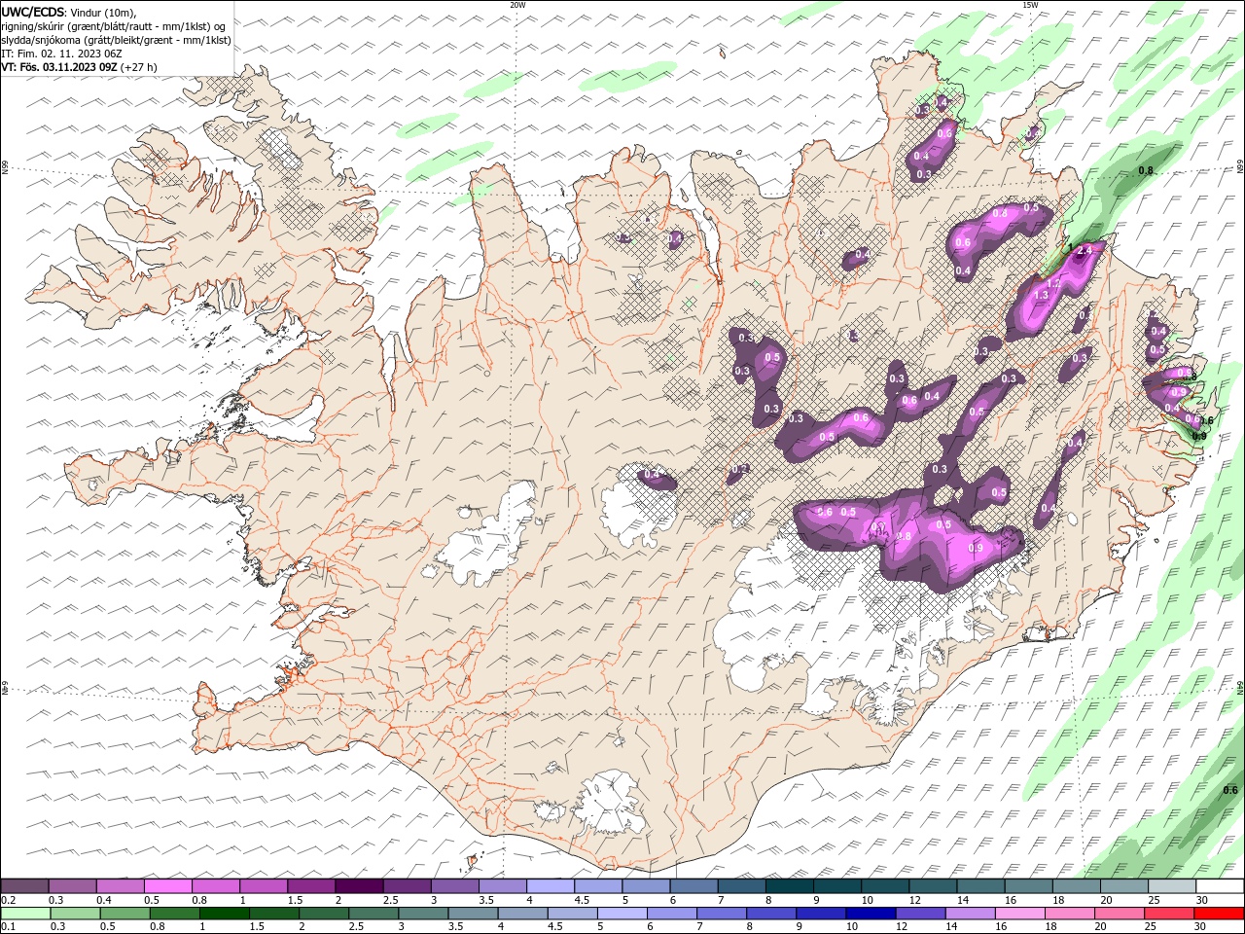Viewport: 1245px width, 934px height.
Task: Click the rain legend swatch starting at 25
Action: coord(1168,914)
